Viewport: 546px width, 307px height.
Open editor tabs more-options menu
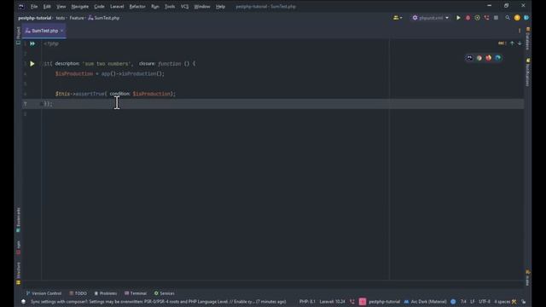coord(520,31)
